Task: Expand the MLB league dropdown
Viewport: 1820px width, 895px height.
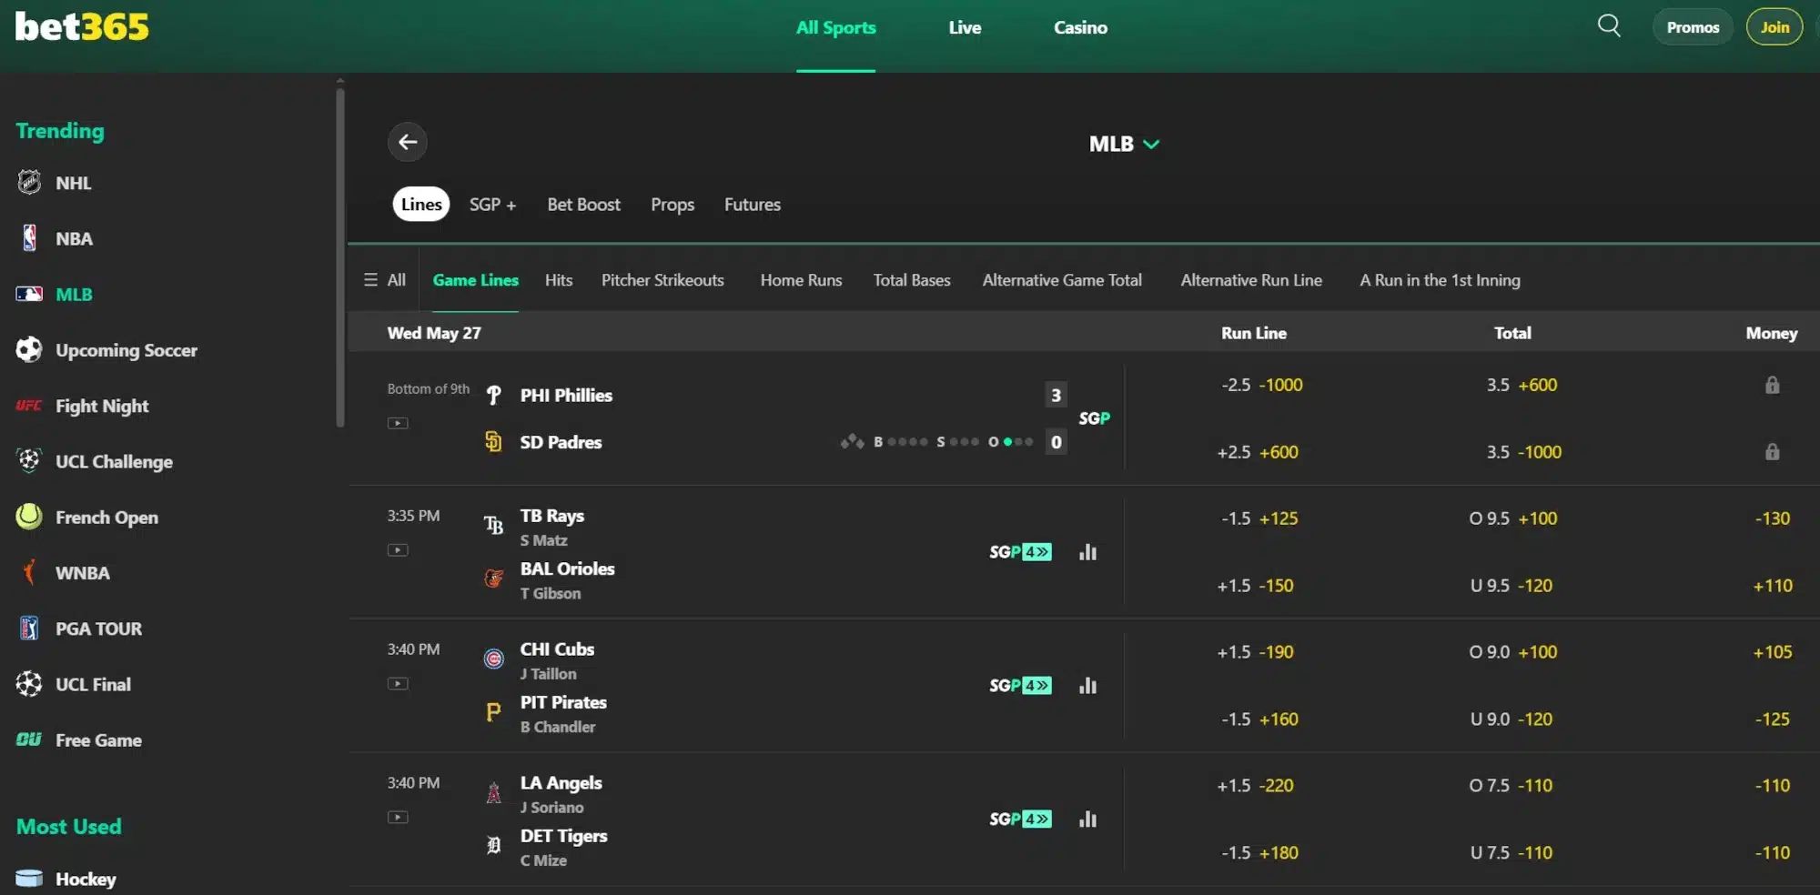Action: (x=1124, y=144)
